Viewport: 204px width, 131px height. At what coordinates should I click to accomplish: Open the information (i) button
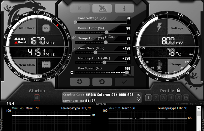[124, 8]
